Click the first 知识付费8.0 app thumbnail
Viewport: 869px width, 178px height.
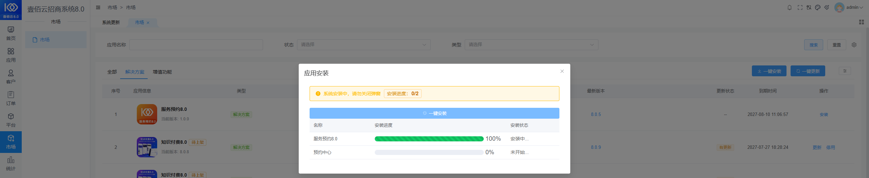pyautogui.click(x=147, y=147)
